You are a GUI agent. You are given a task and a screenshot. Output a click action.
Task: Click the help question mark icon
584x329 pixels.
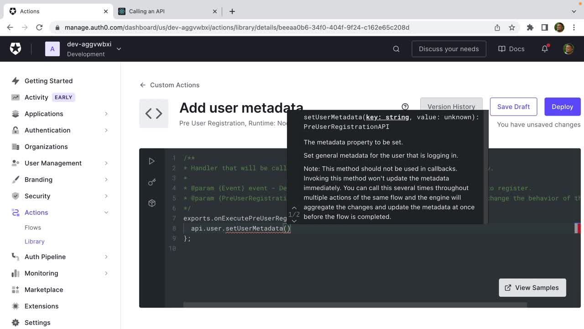[x=405, y=106]
